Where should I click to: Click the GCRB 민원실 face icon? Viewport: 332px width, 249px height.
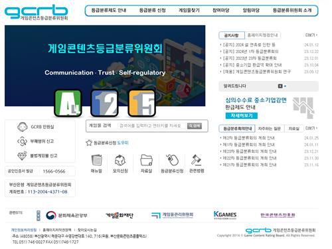23,127
